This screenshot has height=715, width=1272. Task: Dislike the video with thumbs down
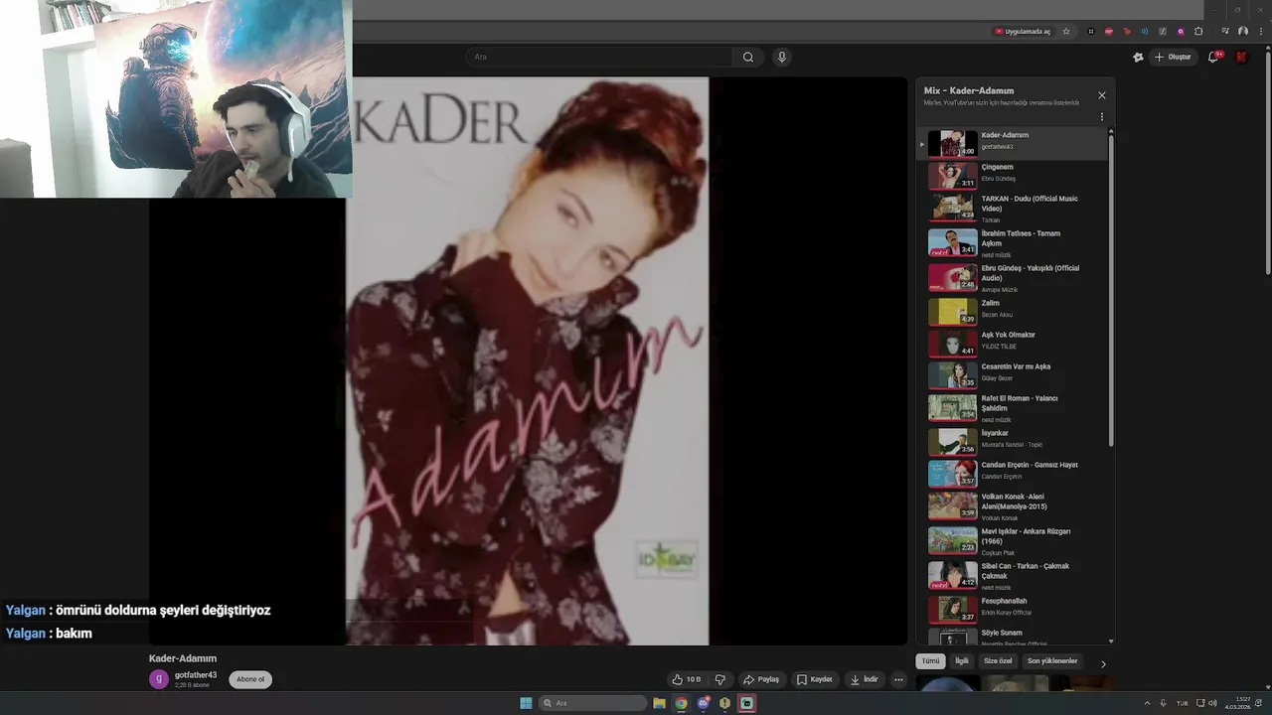tap(720, 679)
